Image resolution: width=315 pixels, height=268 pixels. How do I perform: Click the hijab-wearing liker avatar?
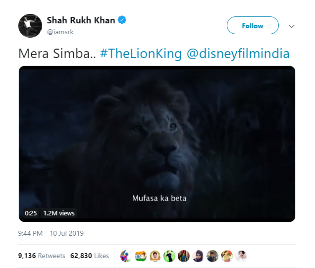coord(198,256)
